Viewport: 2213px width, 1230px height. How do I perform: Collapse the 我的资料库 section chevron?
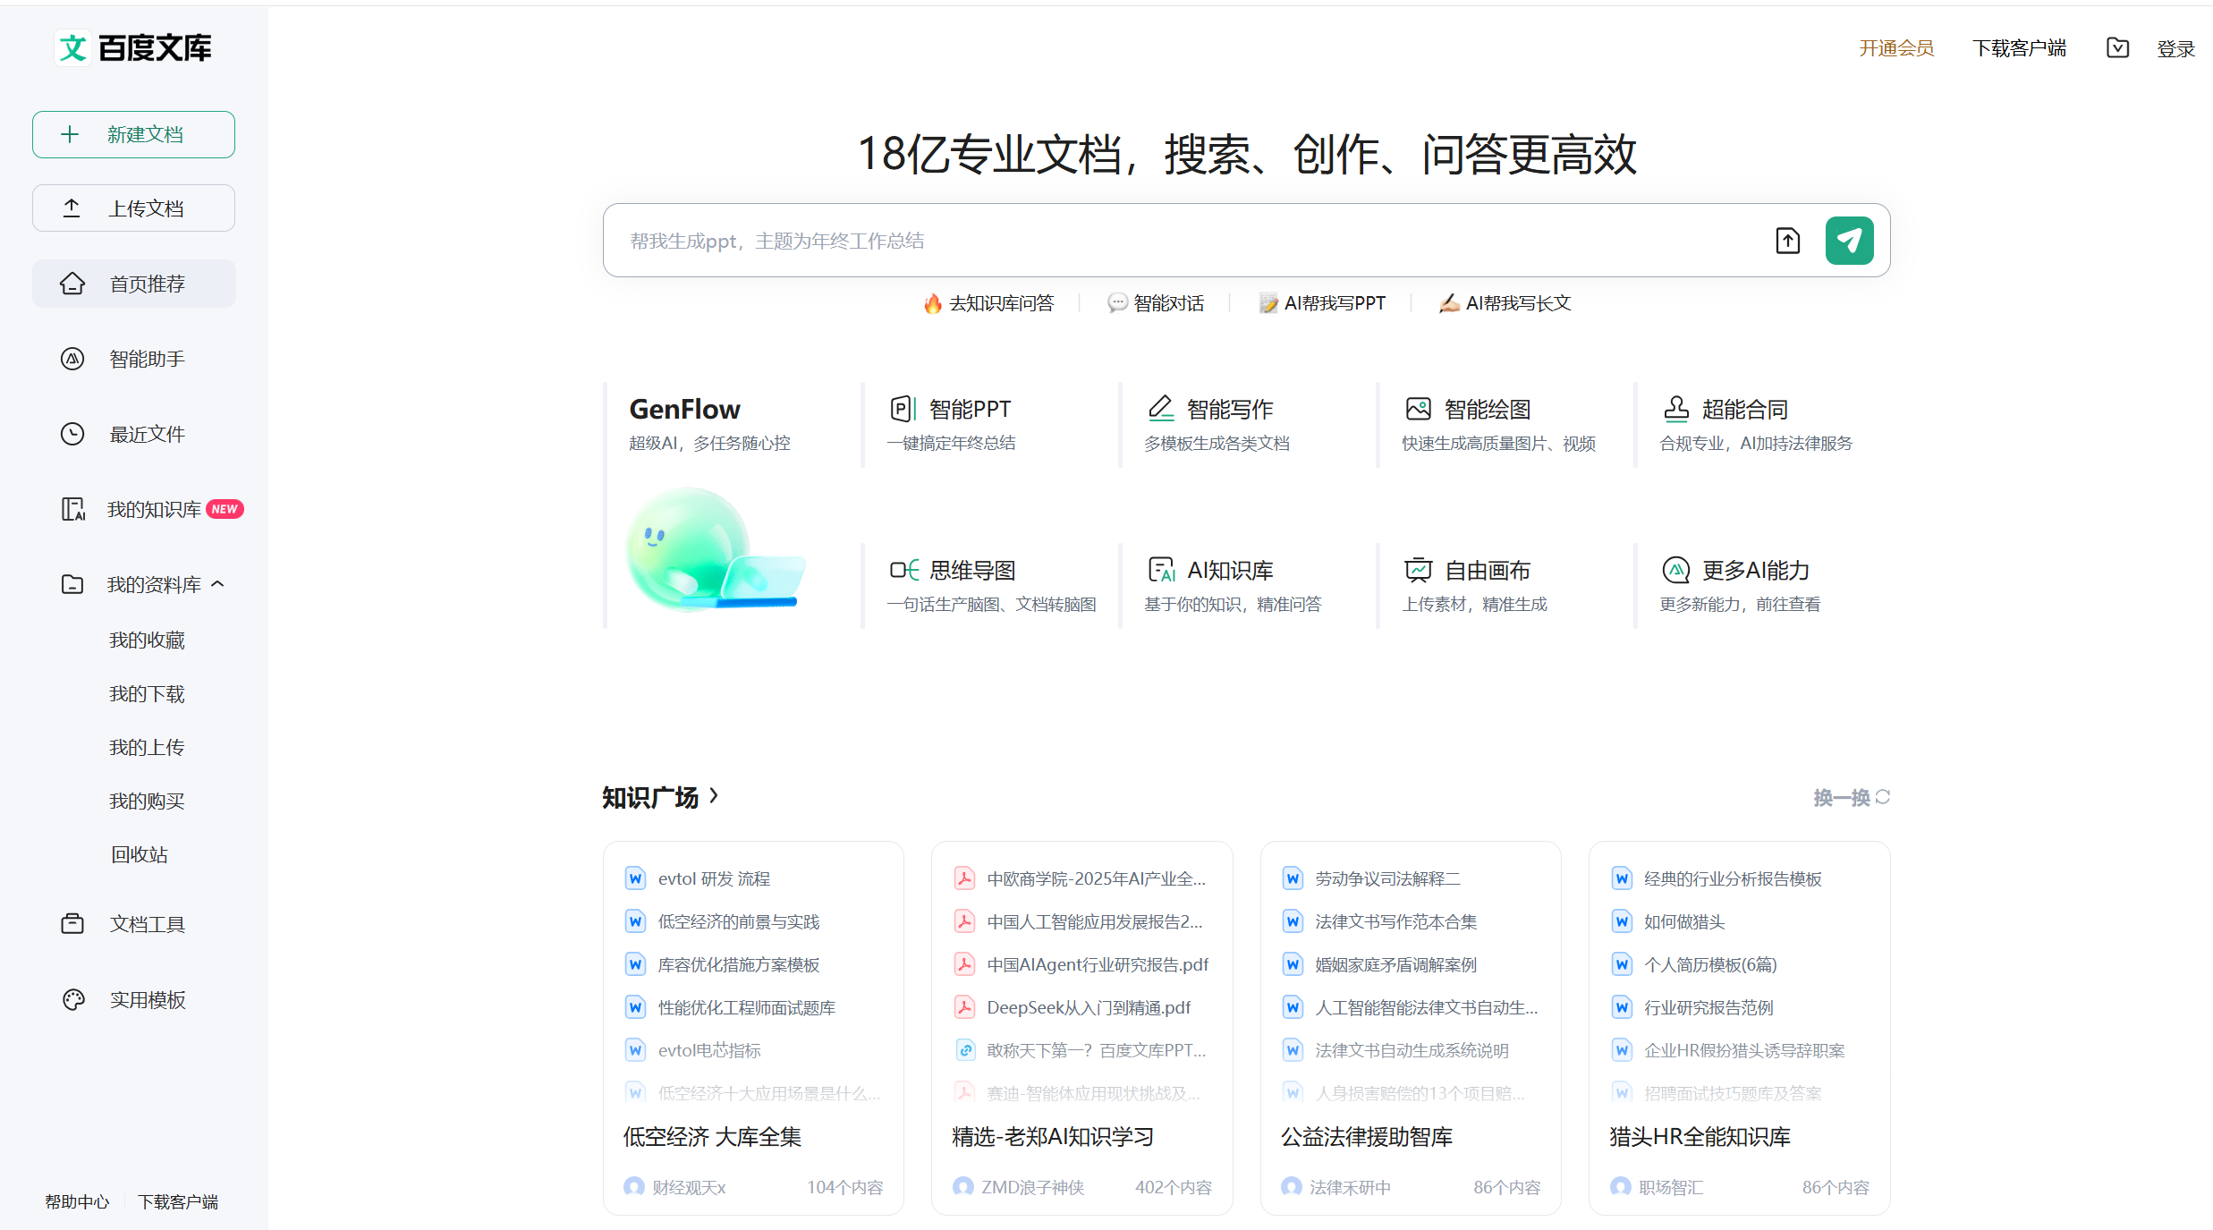pyautogui.click(x=217, y=584)
